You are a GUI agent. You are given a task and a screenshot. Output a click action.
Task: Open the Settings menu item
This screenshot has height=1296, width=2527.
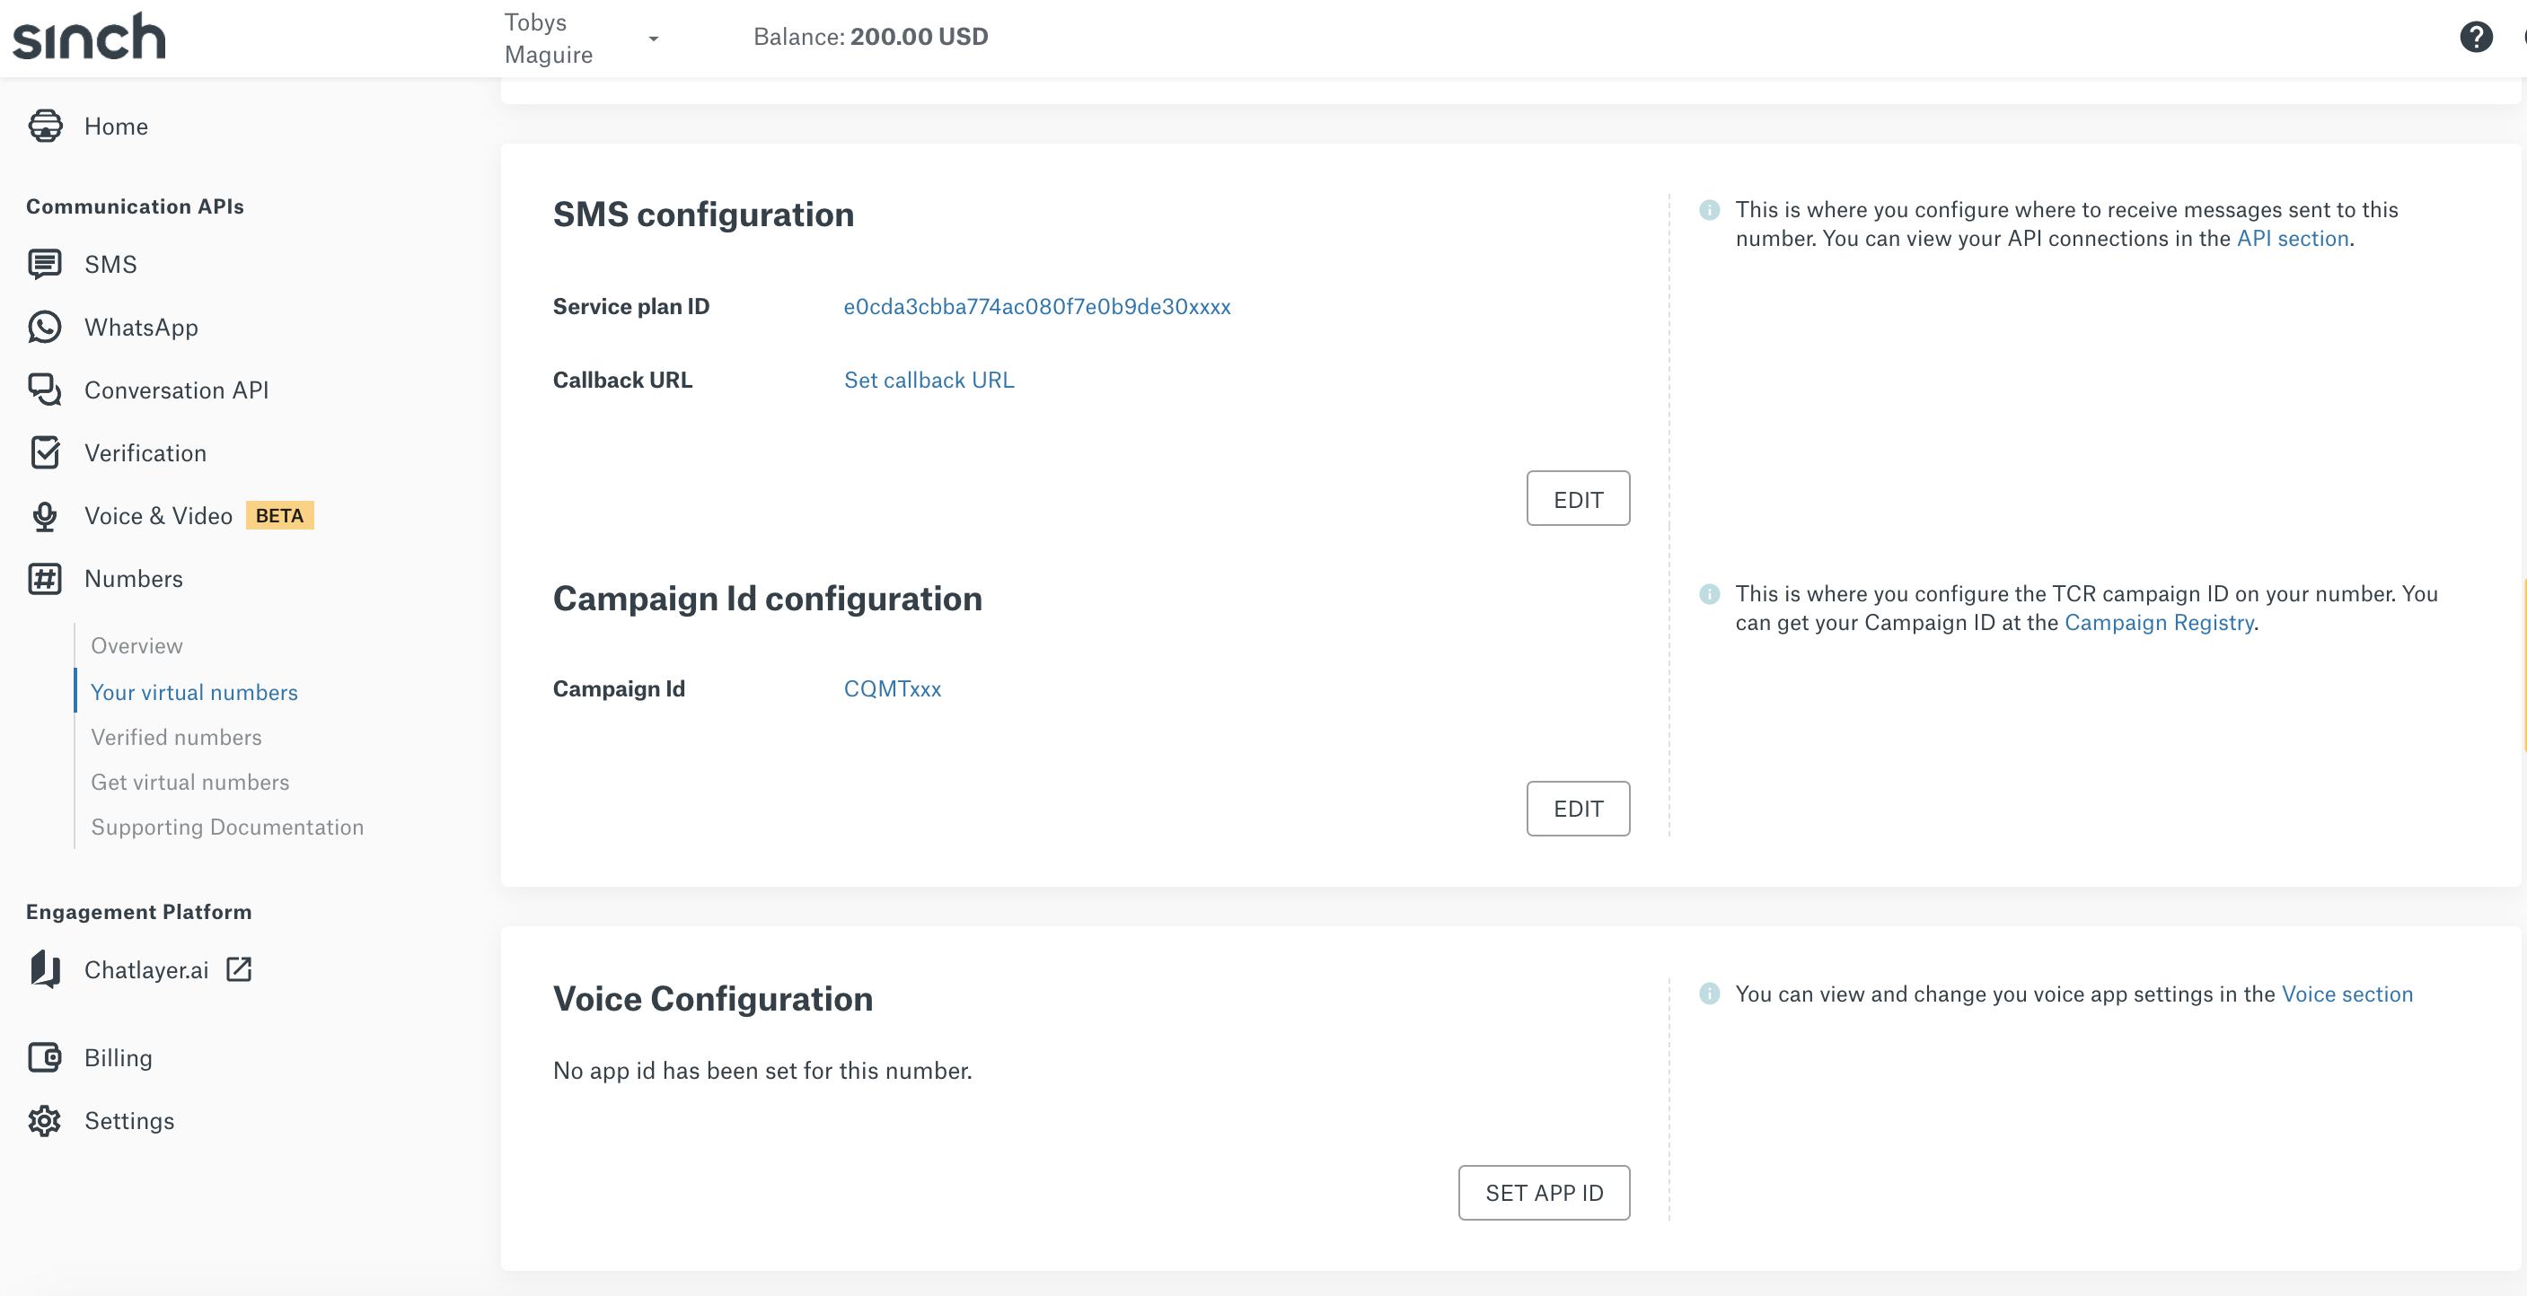coord(129,1120)
